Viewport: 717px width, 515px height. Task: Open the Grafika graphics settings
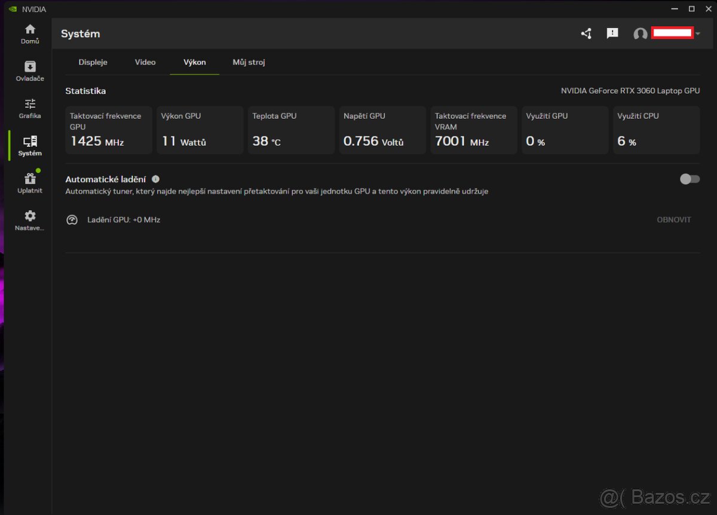pos(29,108)
